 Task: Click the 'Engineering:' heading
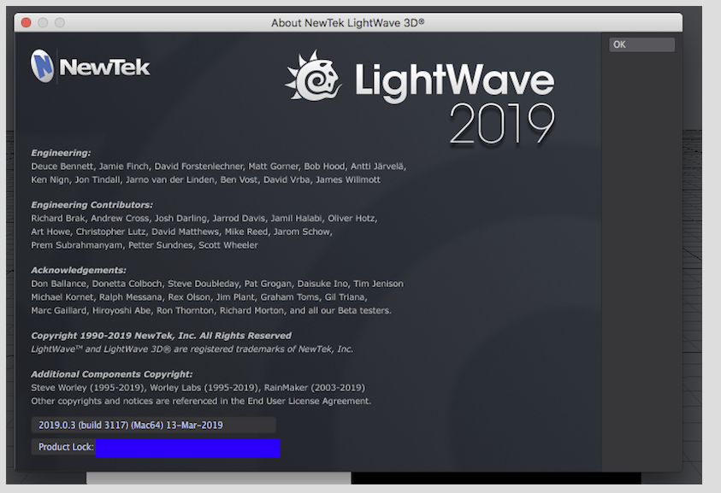pyautogui.click(x=61, y=153)
